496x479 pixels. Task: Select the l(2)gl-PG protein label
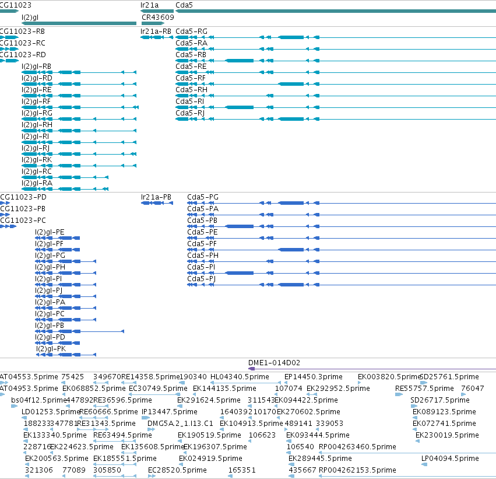[x=50, y=256]
